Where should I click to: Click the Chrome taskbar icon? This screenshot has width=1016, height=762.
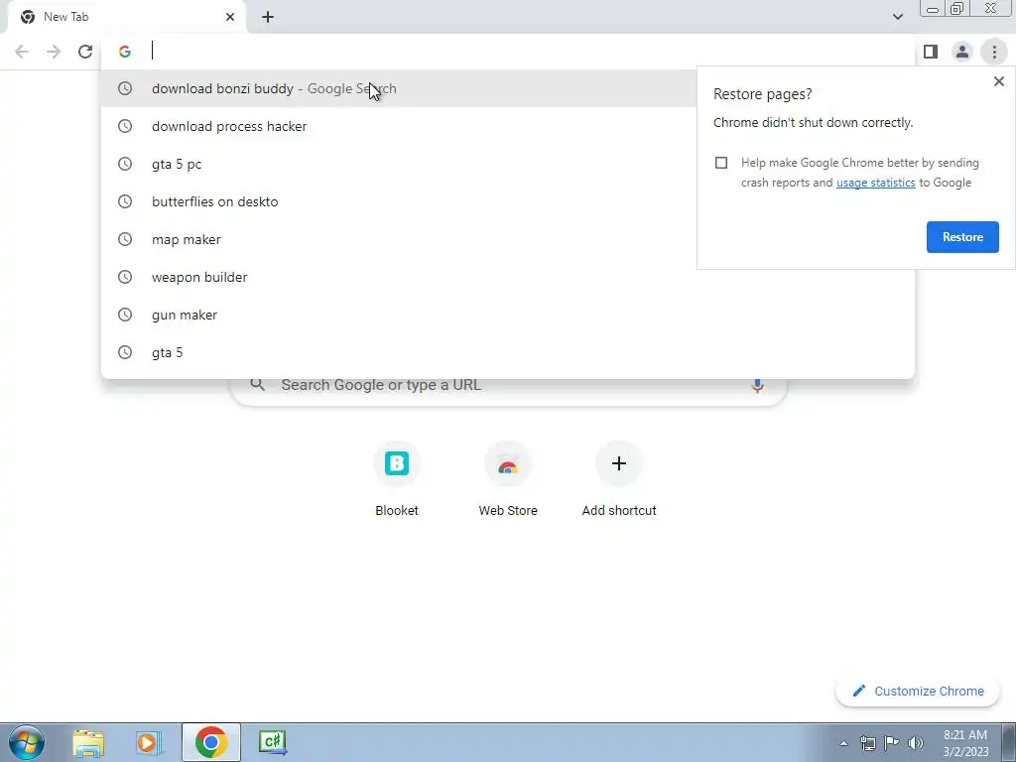[x=210, y=742]
